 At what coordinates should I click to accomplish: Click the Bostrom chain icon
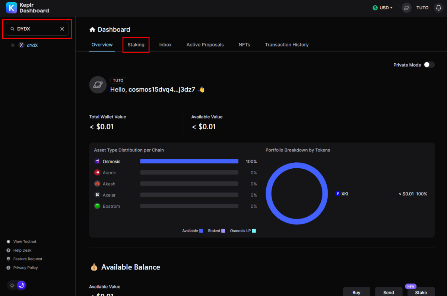coord(97,206)
